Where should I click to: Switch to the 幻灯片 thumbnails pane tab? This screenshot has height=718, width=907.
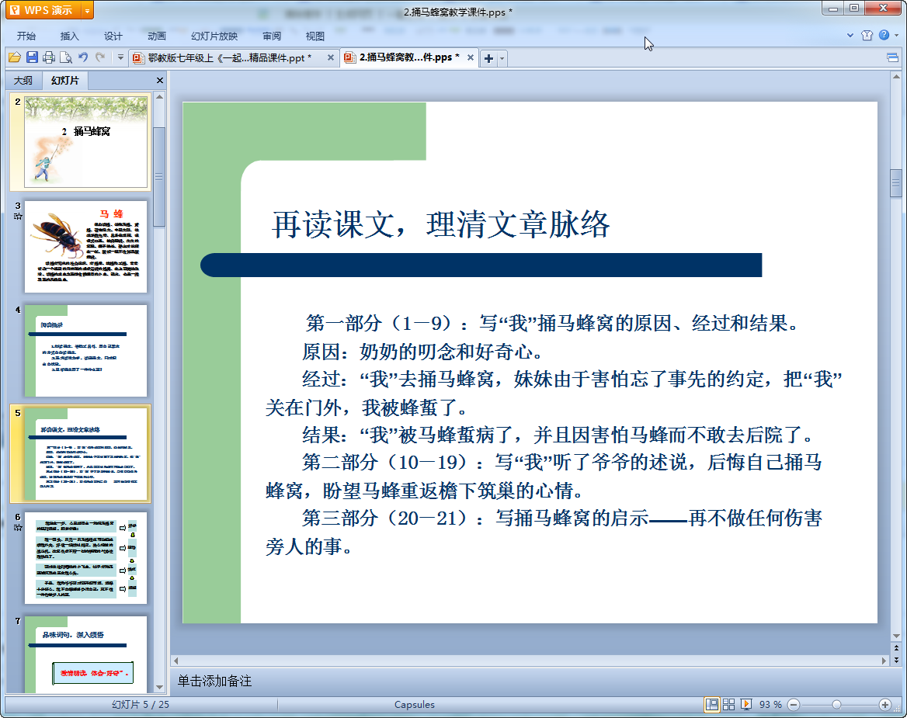64,81
